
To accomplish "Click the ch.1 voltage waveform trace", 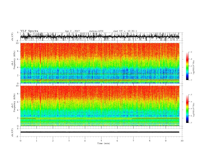I will (x=100, y=37).
